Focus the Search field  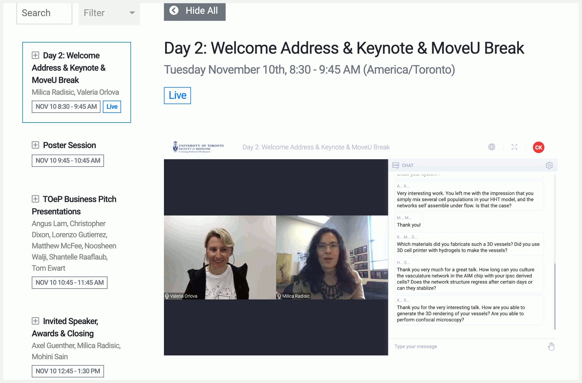(x=44, y=13)
